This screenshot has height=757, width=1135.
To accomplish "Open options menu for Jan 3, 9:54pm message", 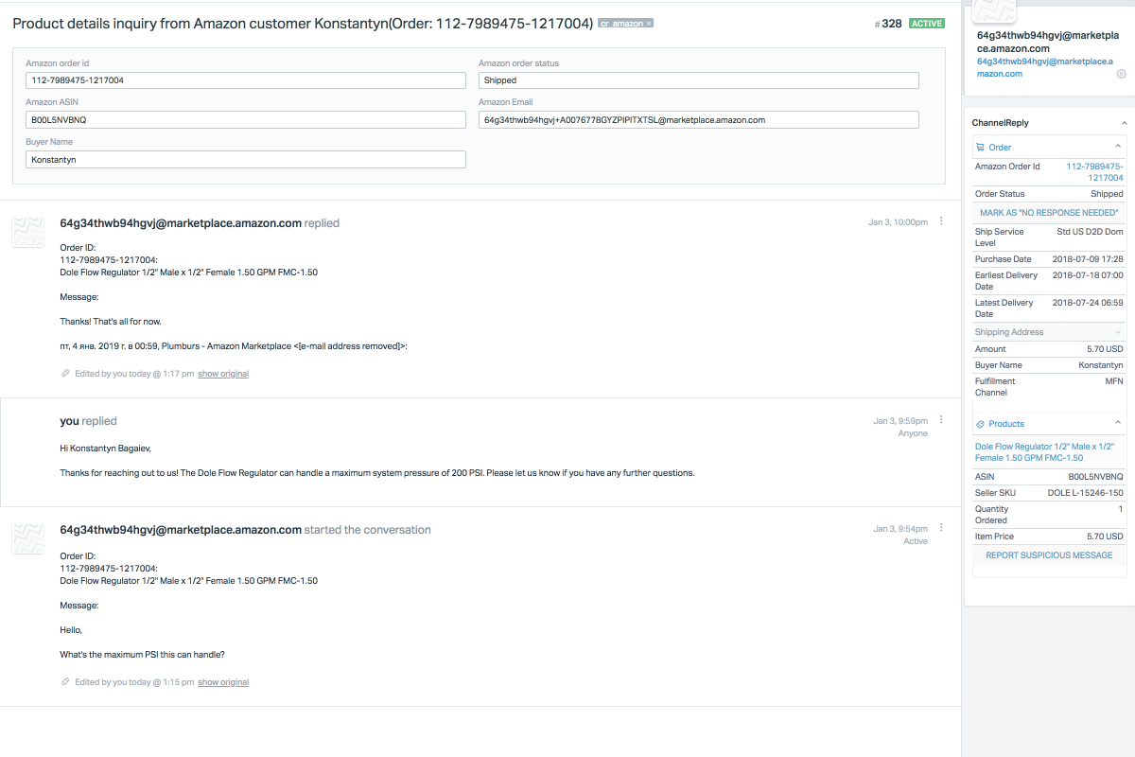I will tap(941, 527).
